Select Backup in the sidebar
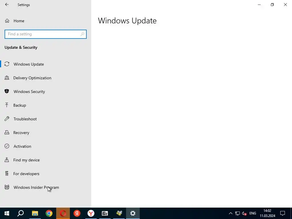 pyautogui.click(x=46, y=105)
